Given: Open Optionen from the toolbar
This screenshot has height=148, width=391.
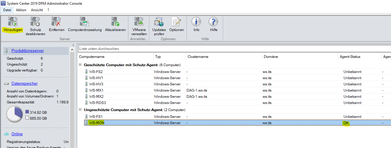Looking at the screenshot, I should click(x=176, y=22).
